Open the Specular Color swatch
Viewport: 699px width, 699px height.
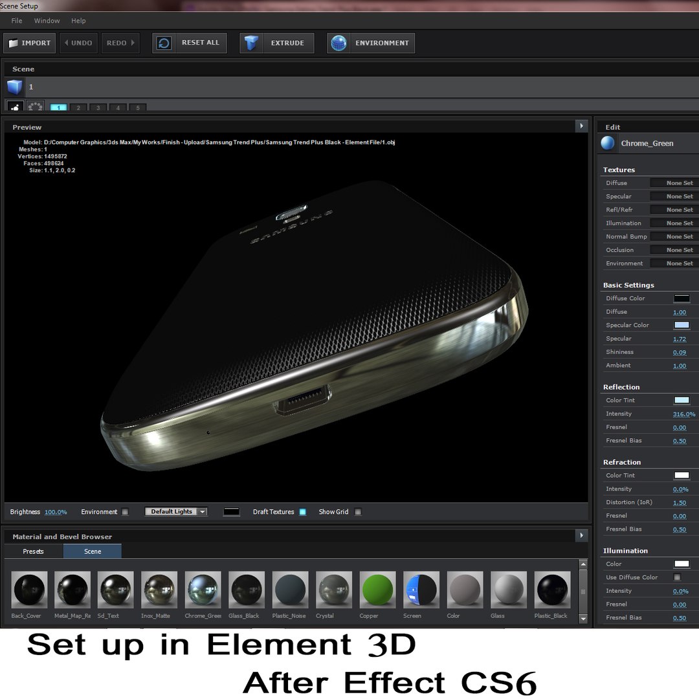pos(682,325)
